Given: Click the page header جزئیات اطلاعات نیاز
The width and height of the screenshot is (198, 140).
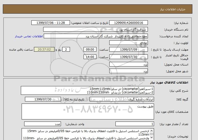Looking at the screenshot, I should [173, 9].
